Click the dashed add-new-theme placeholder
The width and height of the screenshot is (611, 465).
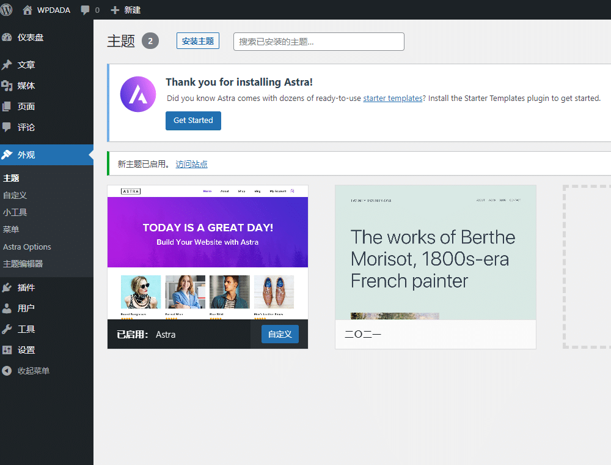(x=587, y=267)
